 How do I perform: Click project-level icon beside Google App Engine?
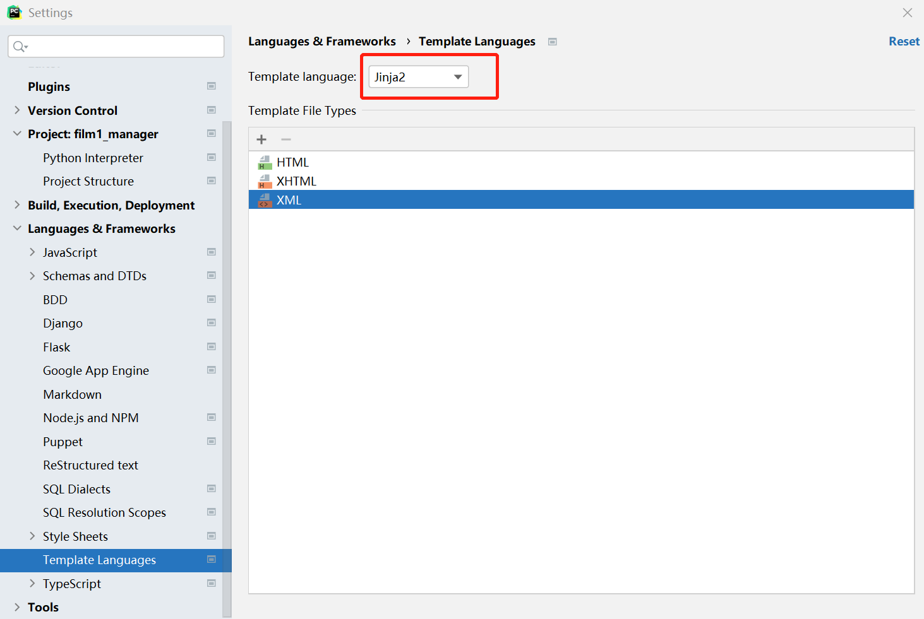pyautogui.click(x=212, y=370)
